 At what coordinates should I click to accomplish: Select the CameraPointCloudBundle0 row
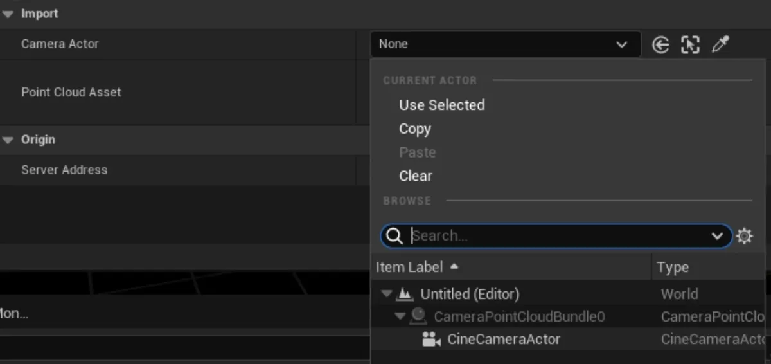tap(567, 316)
